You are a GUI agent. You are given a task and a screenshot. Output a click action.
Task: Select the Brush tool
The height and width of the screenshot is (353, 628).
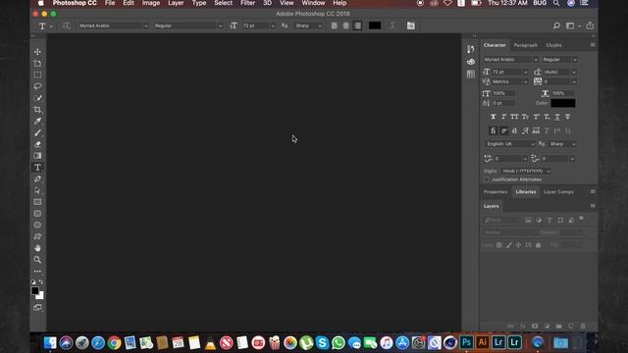(x=37, y=132)
